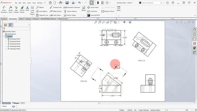Open the Save dropdown arrow

70,3
